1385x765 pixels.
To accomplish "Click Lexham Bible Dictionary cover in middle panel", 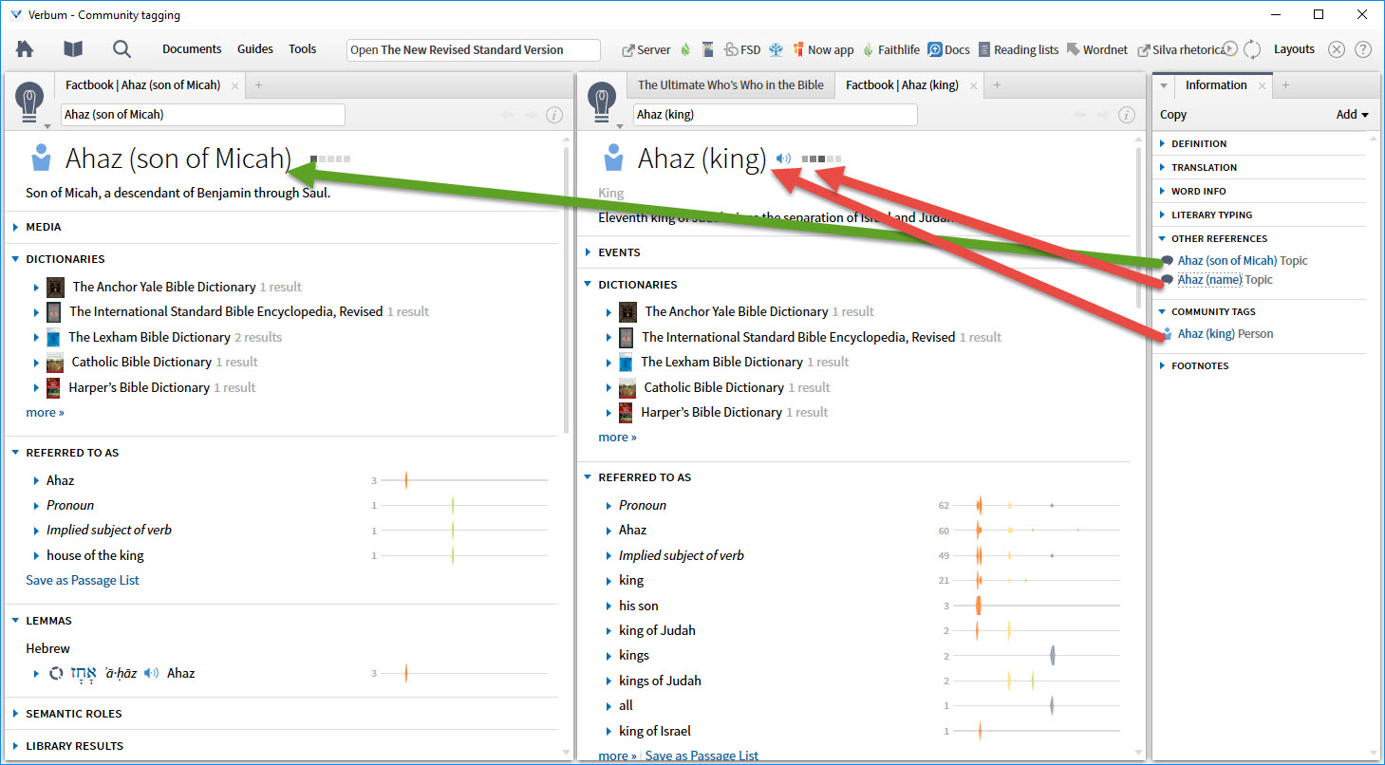I will click(627, 362).
